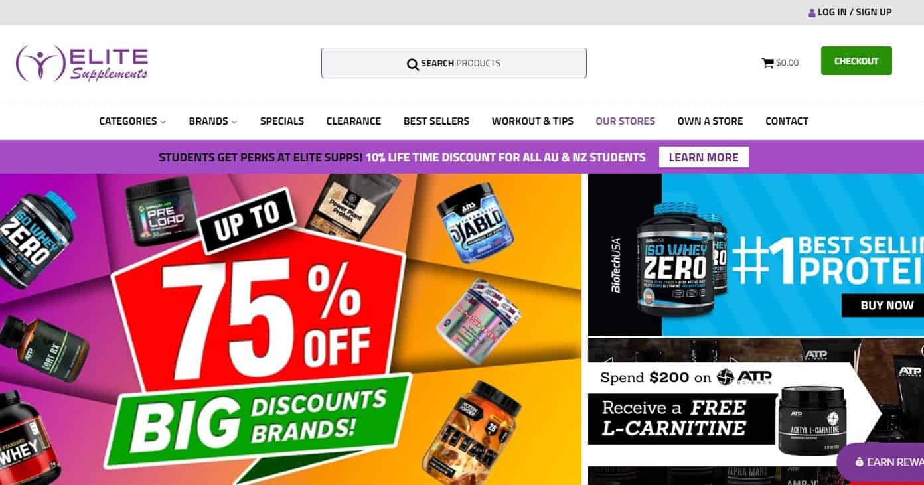Click inside the Search Products field
This screenshot has height=485, width=924.
[454, 63]
